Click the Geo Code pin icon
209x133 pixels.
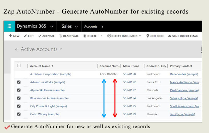click(x=148, y=36)
